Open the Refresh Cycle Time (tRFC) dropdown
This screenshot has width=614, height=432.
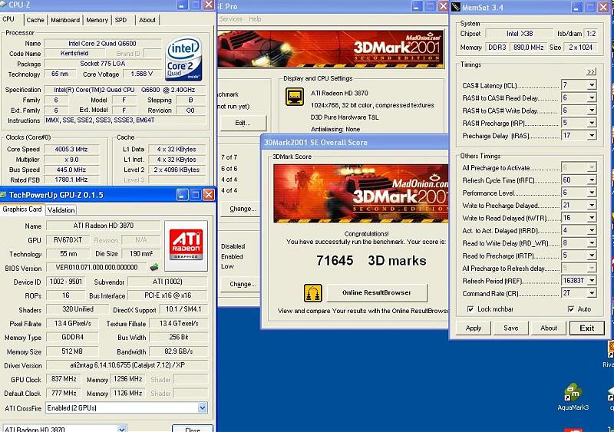(592, 180)
